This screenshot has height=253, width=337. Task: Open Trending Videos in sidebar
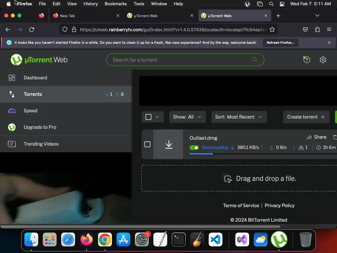(66, 144)
